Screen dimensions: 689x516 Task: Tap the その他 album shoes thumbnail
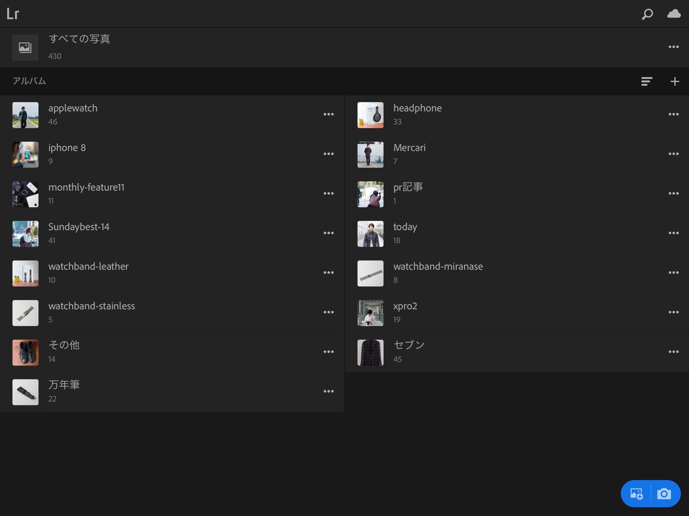click(25, 352)
